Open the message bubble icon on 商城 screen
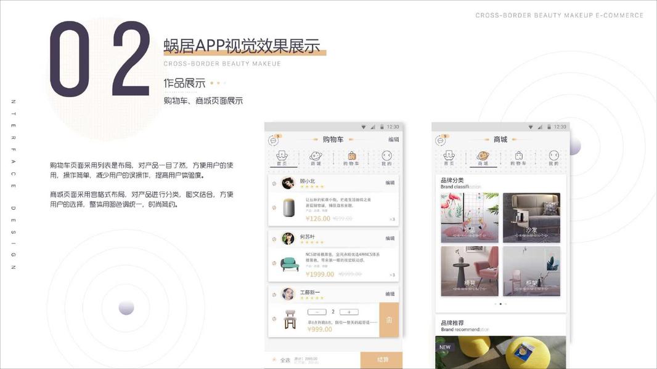This screenshot has height=369, width=657. [x=441, y=140]
